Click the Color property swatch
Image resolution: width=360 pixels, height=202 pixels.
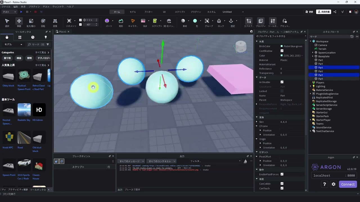282,56
